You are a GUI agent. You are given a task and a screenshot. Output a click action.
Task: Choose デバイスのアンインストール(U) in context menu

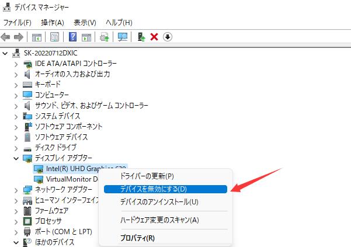tap(165, 202)
